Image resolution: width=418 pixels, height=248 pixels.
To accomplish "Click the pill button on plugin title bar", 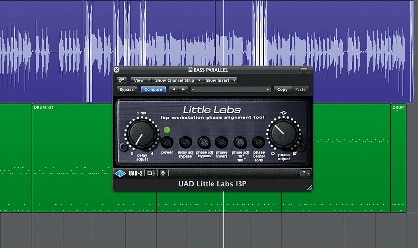I will pos(303,70).
